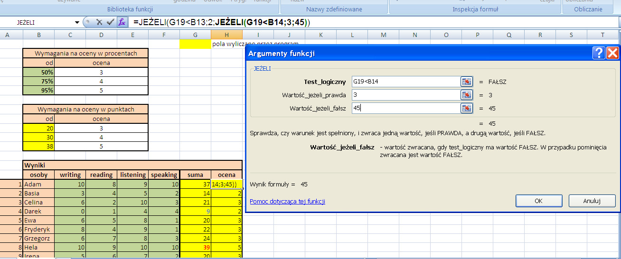Select the Hela name cell

point(38,247)
